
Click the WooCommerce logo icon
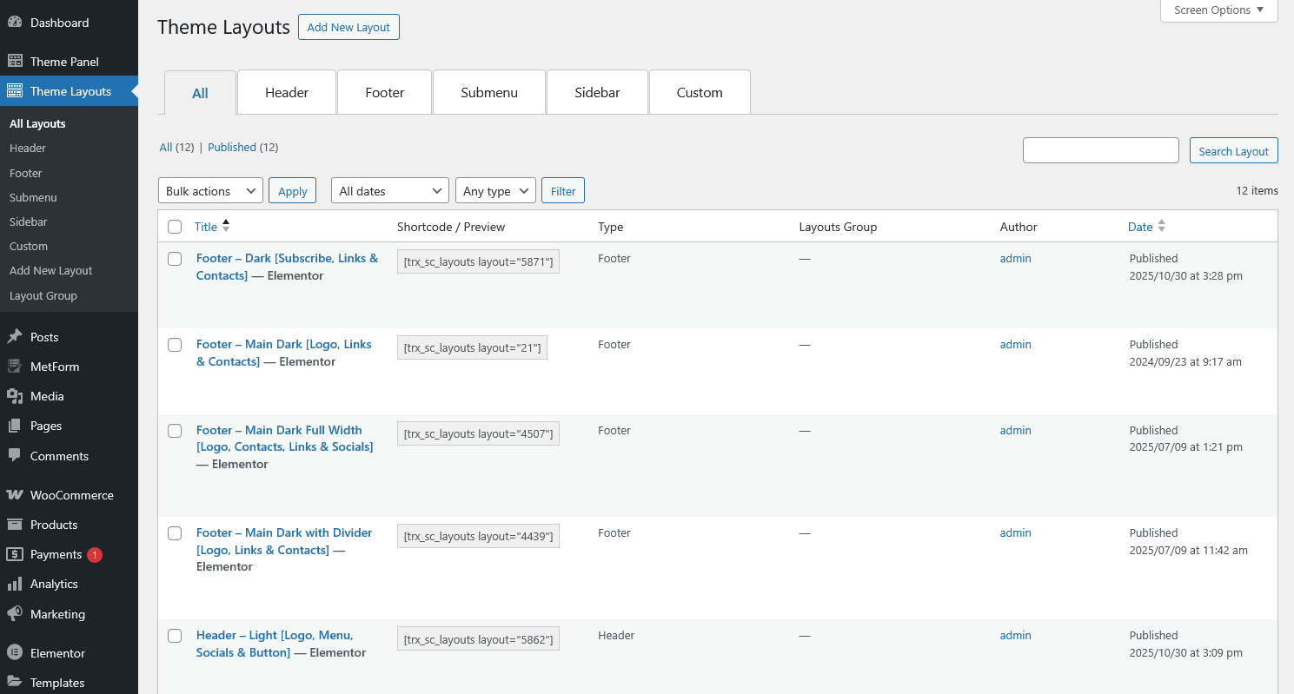(x=15, y=495)
